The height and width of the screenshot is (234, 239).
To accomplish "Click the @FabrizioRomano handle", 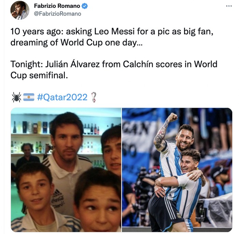I will (58, 14).
